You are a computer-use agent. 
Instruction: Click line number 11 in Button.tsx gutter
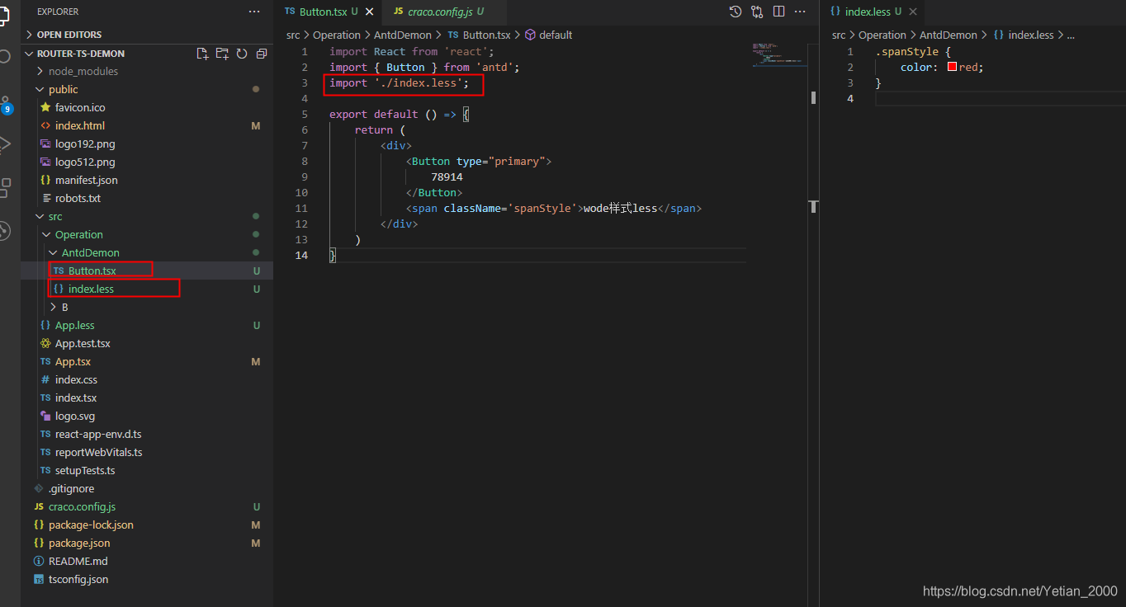[300, 209]
